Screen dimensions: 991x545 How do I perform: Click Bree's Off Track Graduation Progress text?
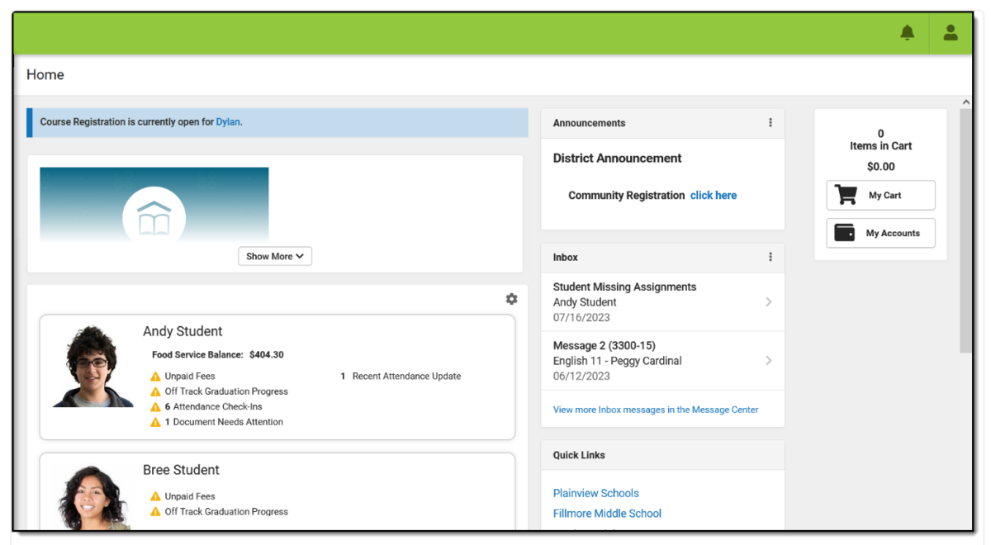226,512
